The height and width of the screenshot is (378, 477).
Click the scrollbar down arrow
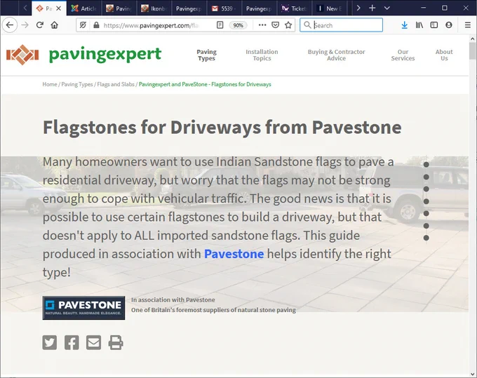coord(472,374)
